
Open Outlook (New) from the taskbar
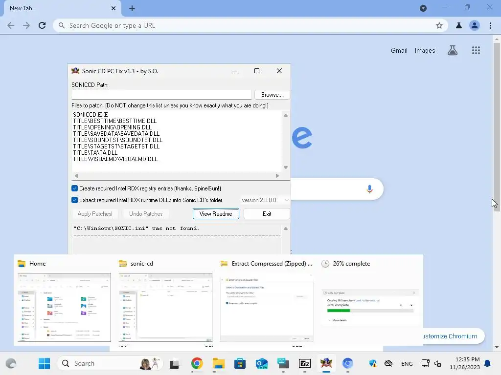click(x=262, y=363)
